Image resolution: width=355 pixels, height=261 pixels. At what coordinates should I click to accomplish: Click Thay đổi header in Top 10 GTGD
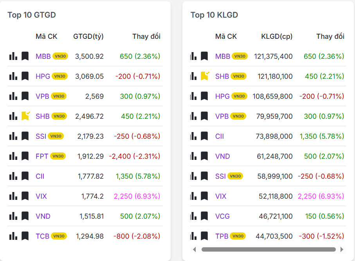(146, 36)
